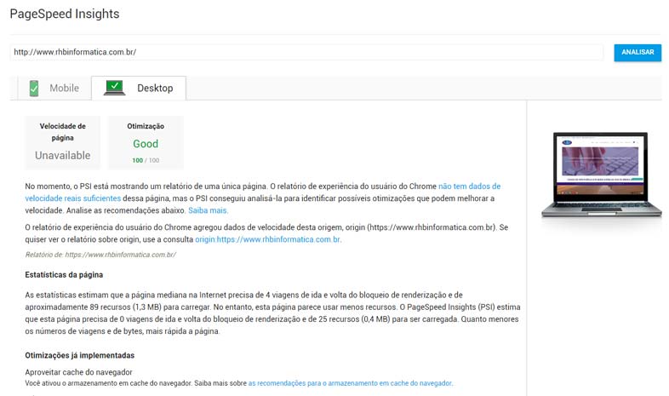Screen dimensions: 669x396
Task: Click the Otimização score card heading
Action: click(146, 126)
